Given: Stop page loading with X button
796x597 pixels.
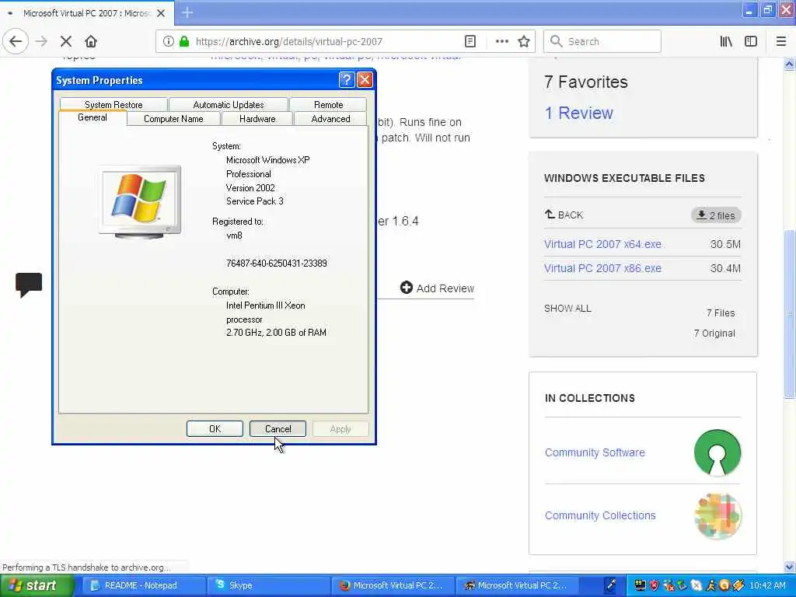Looking at the screenshot, I should coord(66,41).
